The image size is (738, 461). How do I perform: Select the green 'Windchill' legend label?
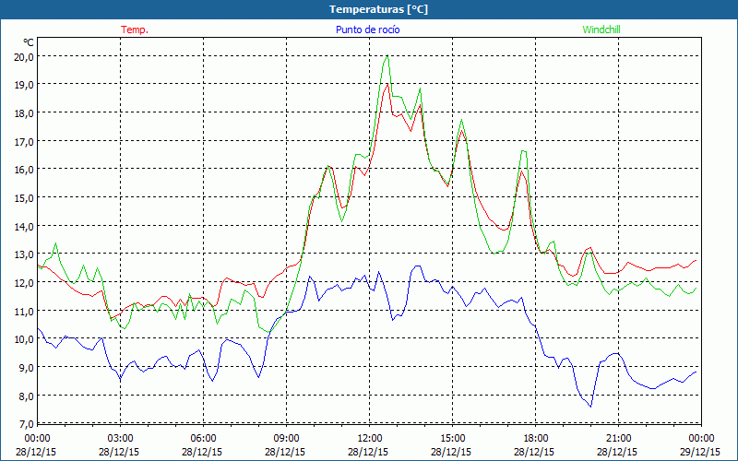point(601,30)
